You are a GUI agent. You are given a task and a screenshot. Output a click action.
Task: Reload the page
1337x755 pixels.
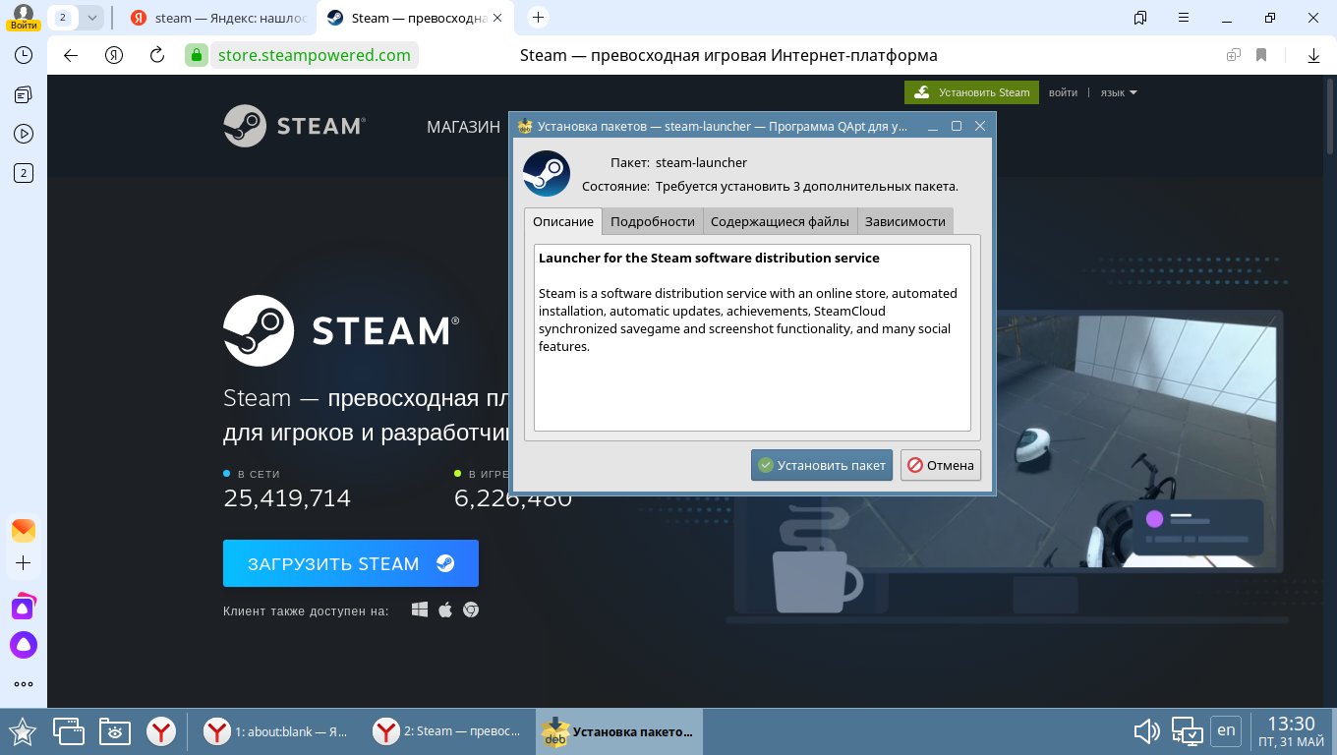tap(157, 55)
